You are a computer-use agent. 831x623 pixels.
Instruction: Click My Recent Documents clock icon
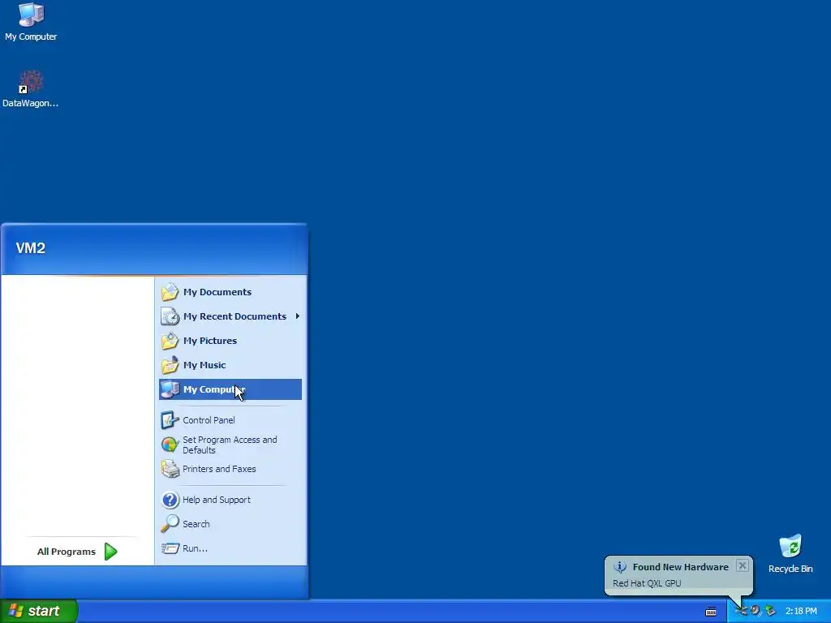(170, 316)
